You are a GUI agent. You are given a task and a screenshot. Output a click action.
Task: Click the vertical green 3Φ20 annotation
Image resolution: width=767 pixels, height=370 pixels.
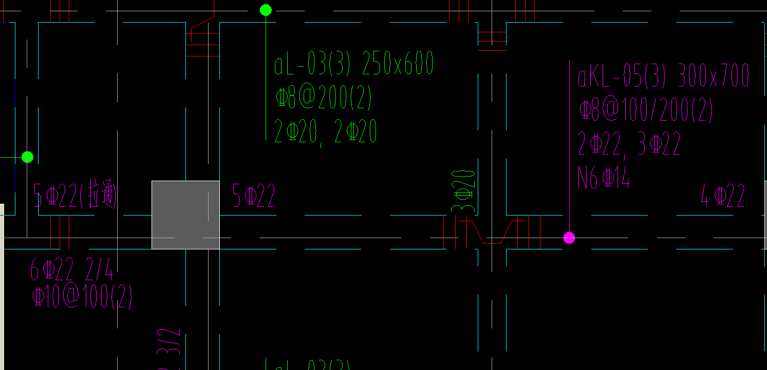[463, 191]
